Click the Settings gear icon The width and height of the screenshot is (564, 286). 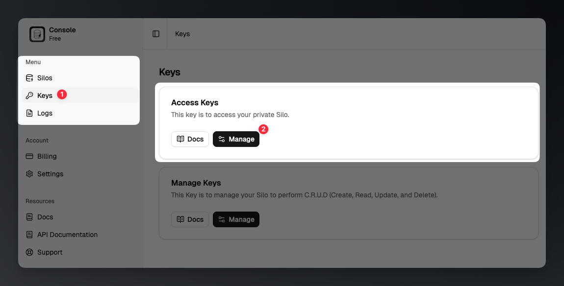pos(28,173)
